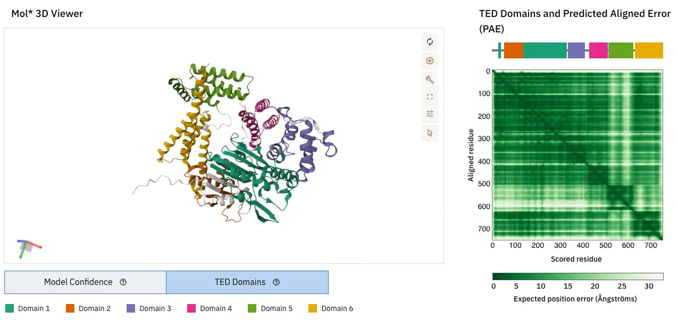The image size is (678, 320).
Task: Click the 3D axis orientation gizmo
Action: 28,247
